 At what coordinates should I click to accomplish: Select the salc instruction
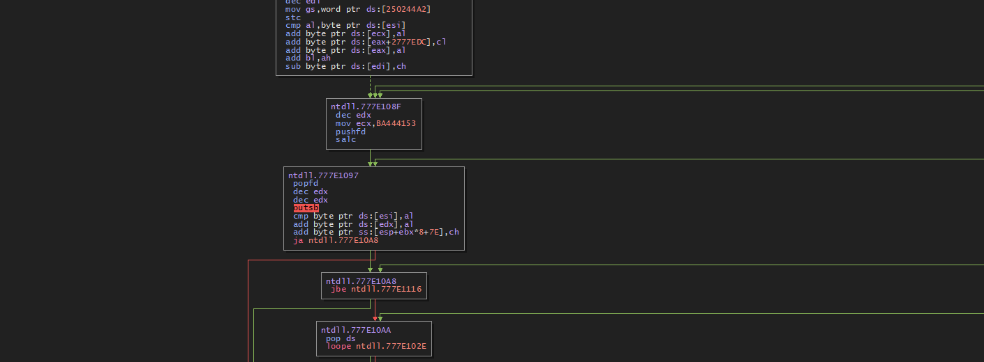coord(345,139)
